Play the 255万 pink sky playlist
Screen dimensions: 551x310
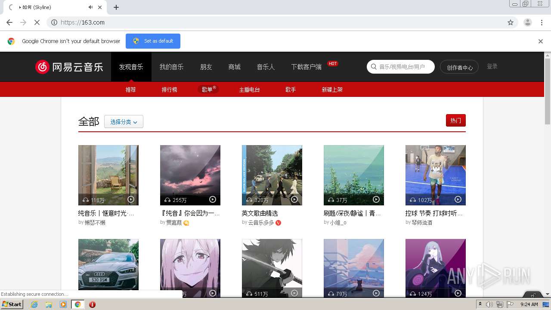coord(213,199)
